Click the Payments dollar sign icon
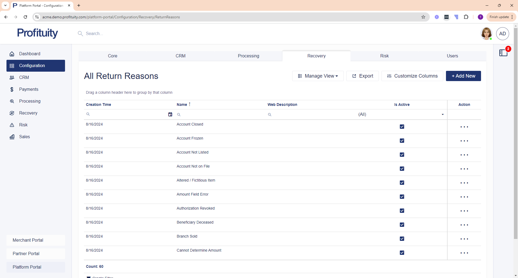This screenshot has height=278, width=518. (12, 89)
